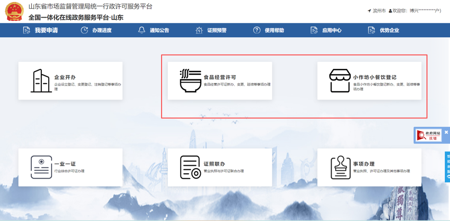This screenshot has height=221, width=450.
Task: Click the stamp icon for 事项办理
Action: pyautogui.click(x=340, y=167)
